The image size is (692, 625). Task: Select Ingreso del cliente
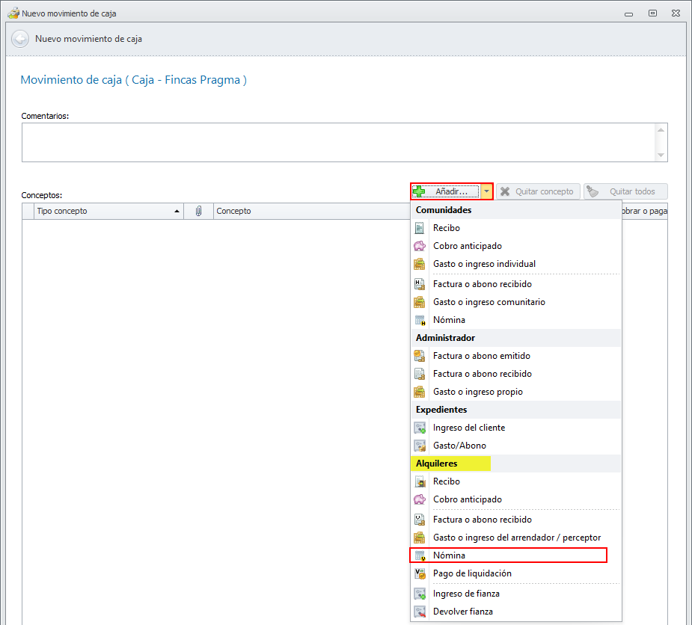coord(516,428)
